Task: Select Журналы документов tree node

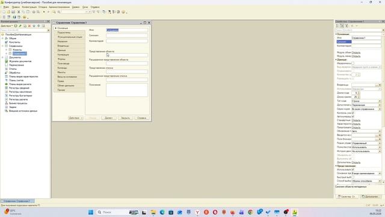Action: 20,61
